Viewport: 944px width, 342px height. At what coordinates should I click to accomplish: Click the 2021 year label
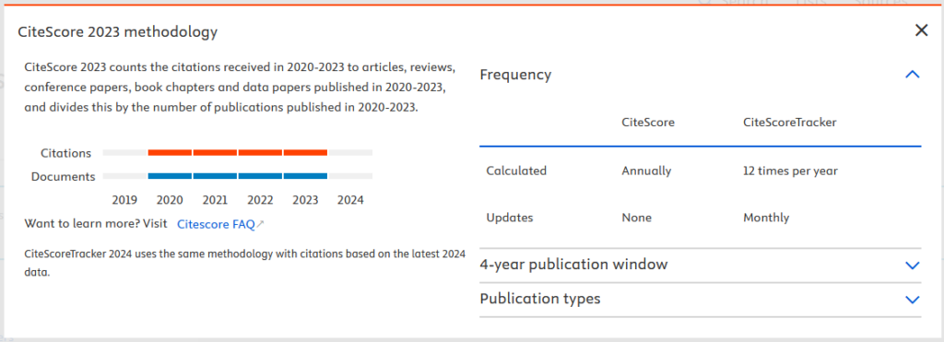pos(215,200)
